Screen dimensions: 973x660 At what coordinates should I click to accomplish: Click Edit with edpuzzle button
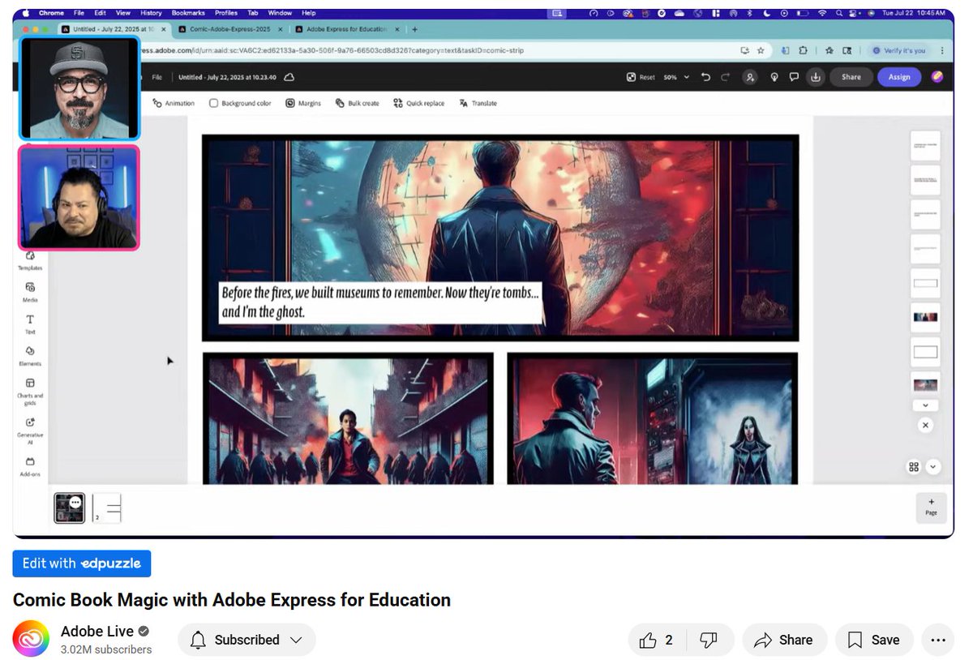coord(82,564)
